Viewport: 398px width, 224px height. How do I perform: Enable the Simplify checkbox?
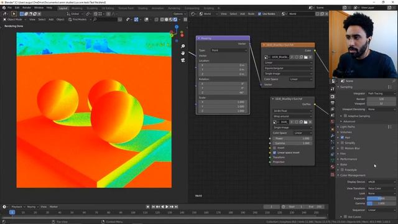(x=342, y=143)
